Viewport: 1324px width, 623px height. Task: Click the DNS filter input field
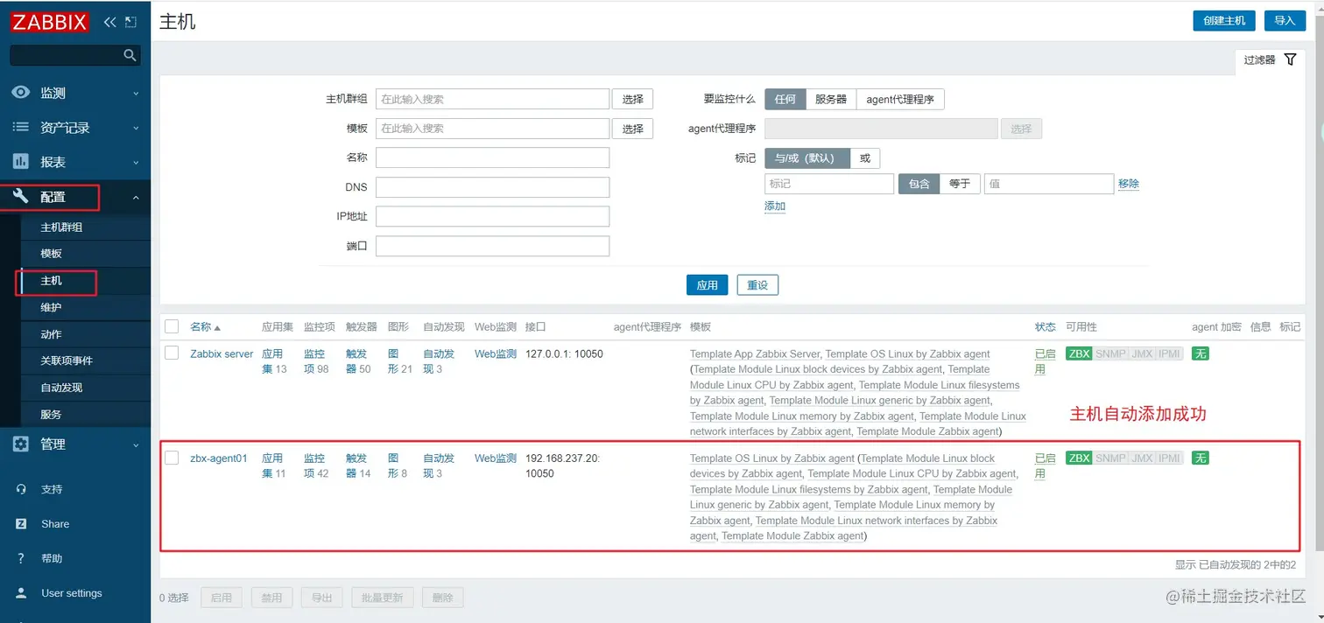[492, 187]
